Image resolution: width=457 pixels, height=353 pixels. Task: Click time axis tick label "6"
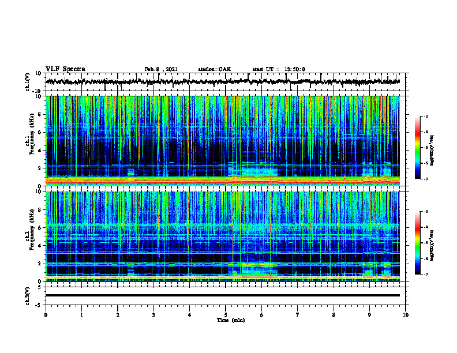[x=262, y=315]
